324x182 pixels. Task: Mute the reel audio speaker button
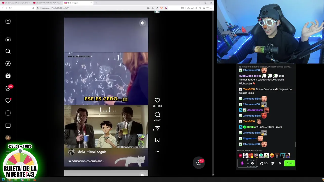143,23
